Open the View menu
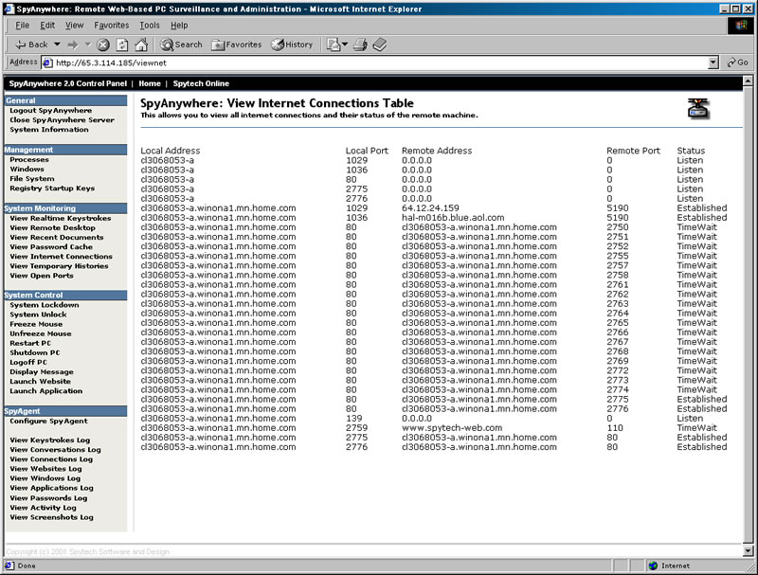758x575 pixels. tap(75, 26)
